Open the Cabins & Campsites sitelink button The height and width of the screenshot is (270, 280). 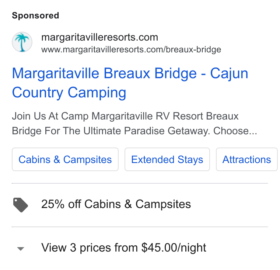65,159
